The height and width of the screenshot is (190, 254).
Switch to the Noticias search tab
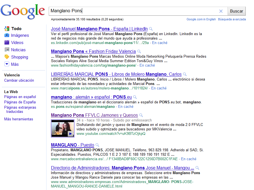18,50
